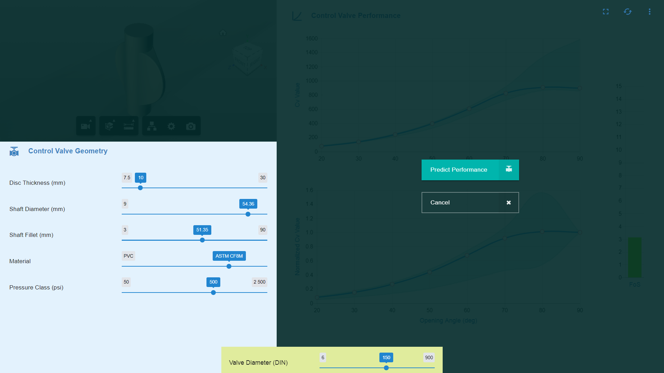Select the video/camera record icon
This screenshot has width=664, height=373.
point(86,127)
